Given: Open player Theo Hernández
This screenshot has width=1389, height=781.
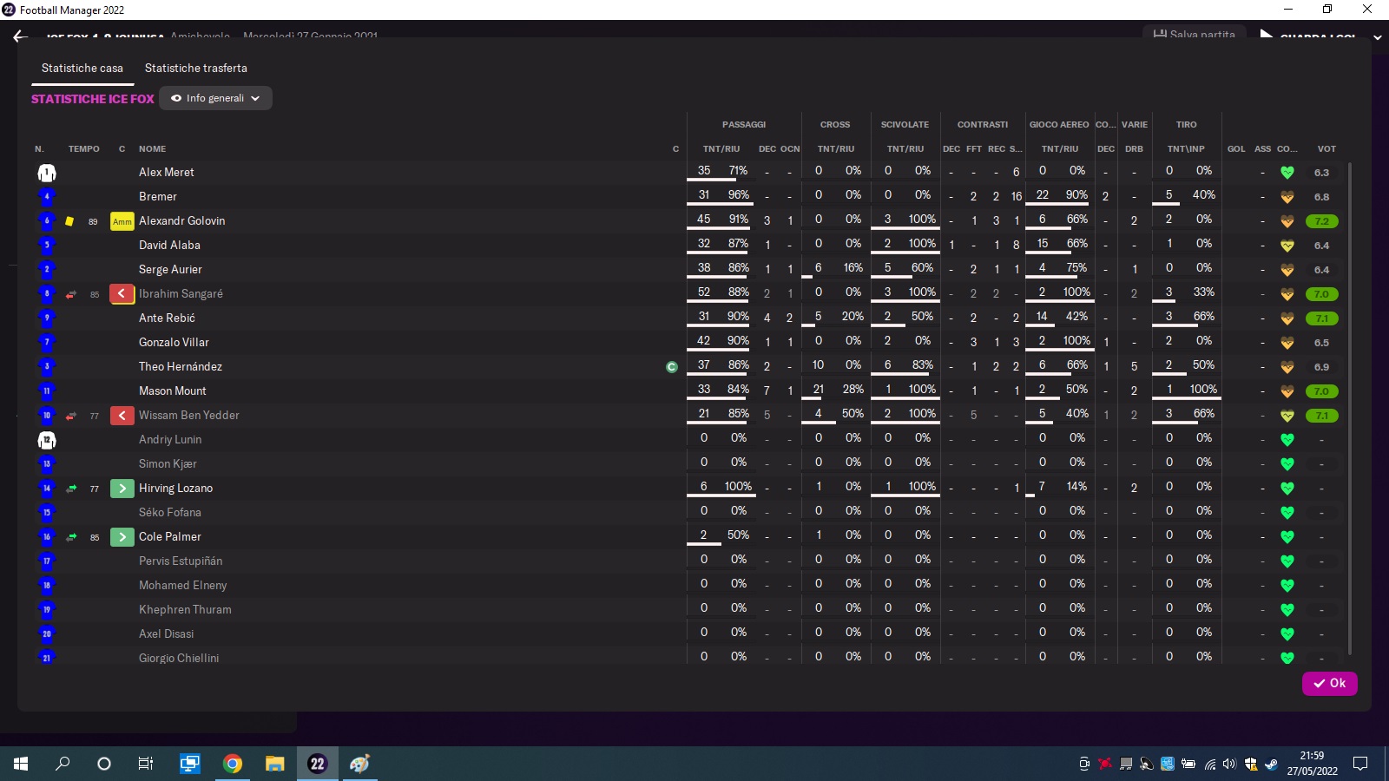Looking at the screenshot, I should pos(181,367).
